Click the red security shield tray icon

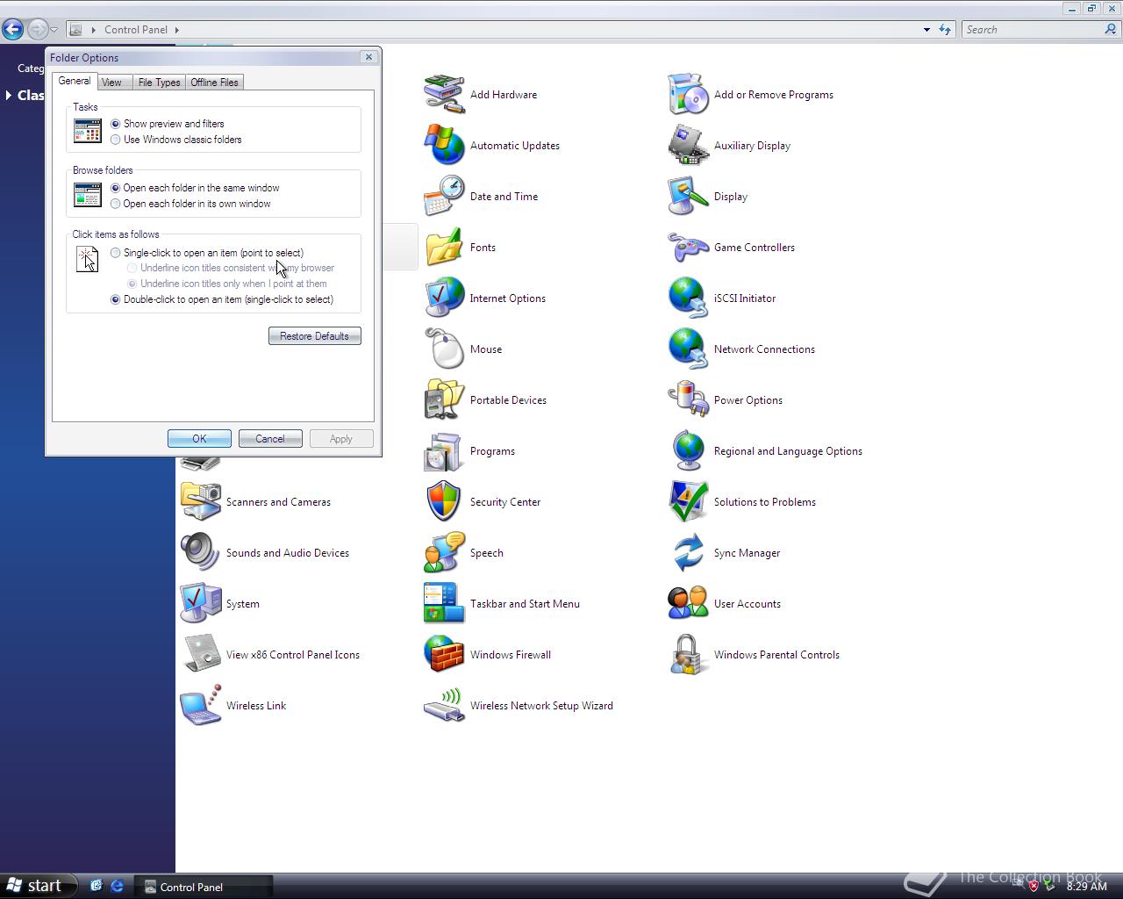[1034, 886]
